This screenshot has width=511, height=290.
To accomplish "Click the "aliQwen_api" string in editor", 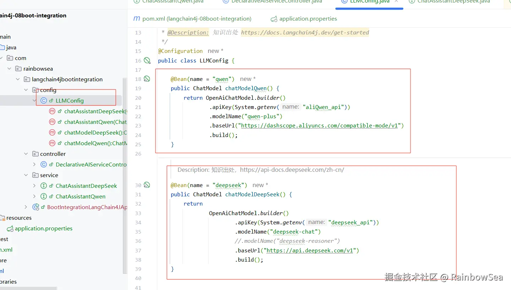I will pos(324,107).
